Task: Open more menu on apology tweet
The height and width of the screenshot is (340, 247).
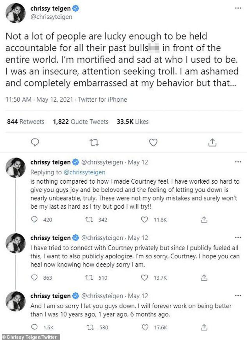Action: [238, 237]
